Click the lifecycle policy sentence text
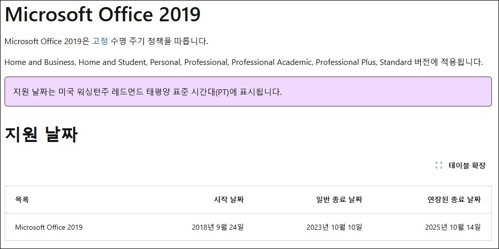The height and width of the screenshot is (249, 499). (x=107, y=42)
